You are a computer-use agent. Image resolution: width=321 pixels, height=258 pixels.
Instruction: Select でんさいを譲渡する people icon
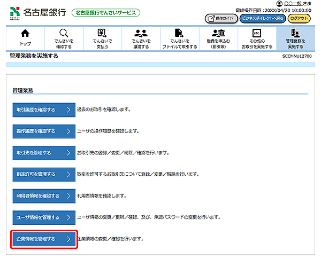(x=141, y=34)
